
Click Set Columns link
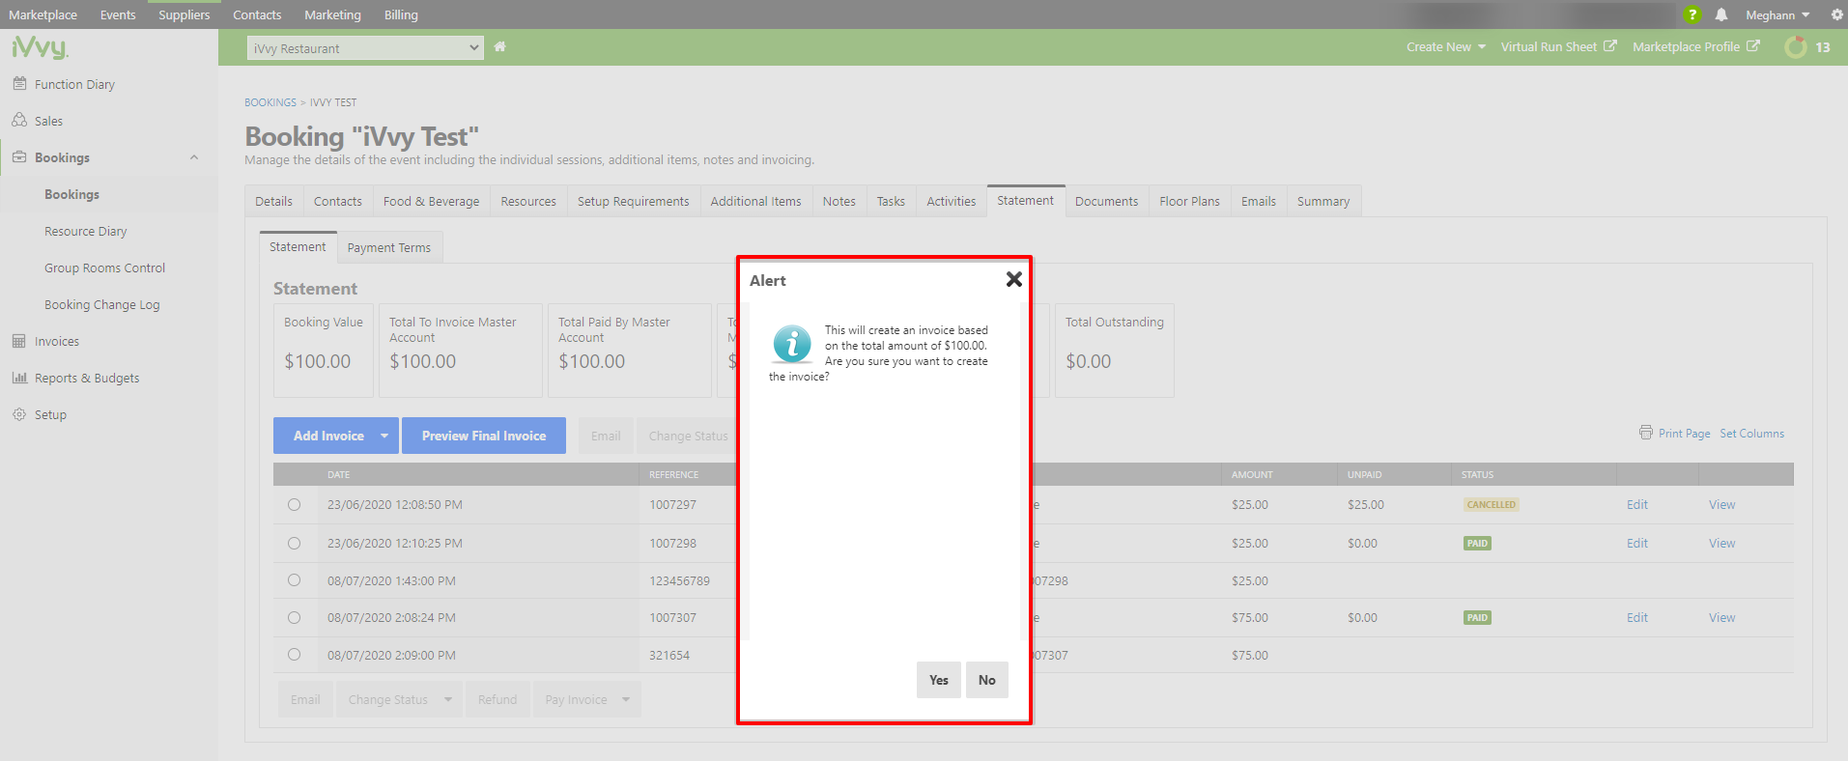click(1751, 434)
